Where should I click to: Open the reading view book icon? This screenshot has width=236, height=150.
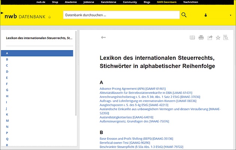pyautogui.click(x=193, y=37)
